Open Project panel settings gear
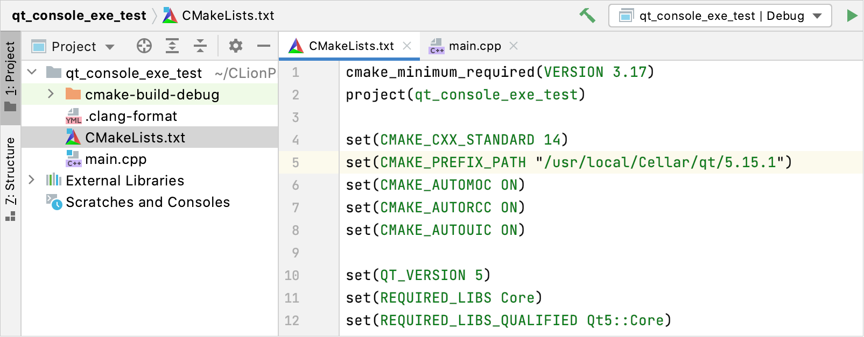Screen dimensions: 864x337 pos(236,46)
